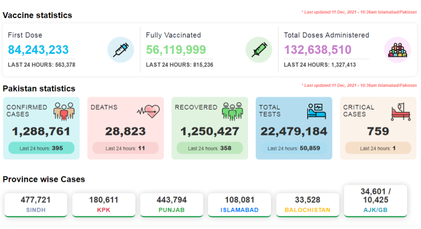Image resolution: width=421 pixels, height=229 pixels.
Task: Click the First Dose syringe icon
Action: tap(121, 50)
